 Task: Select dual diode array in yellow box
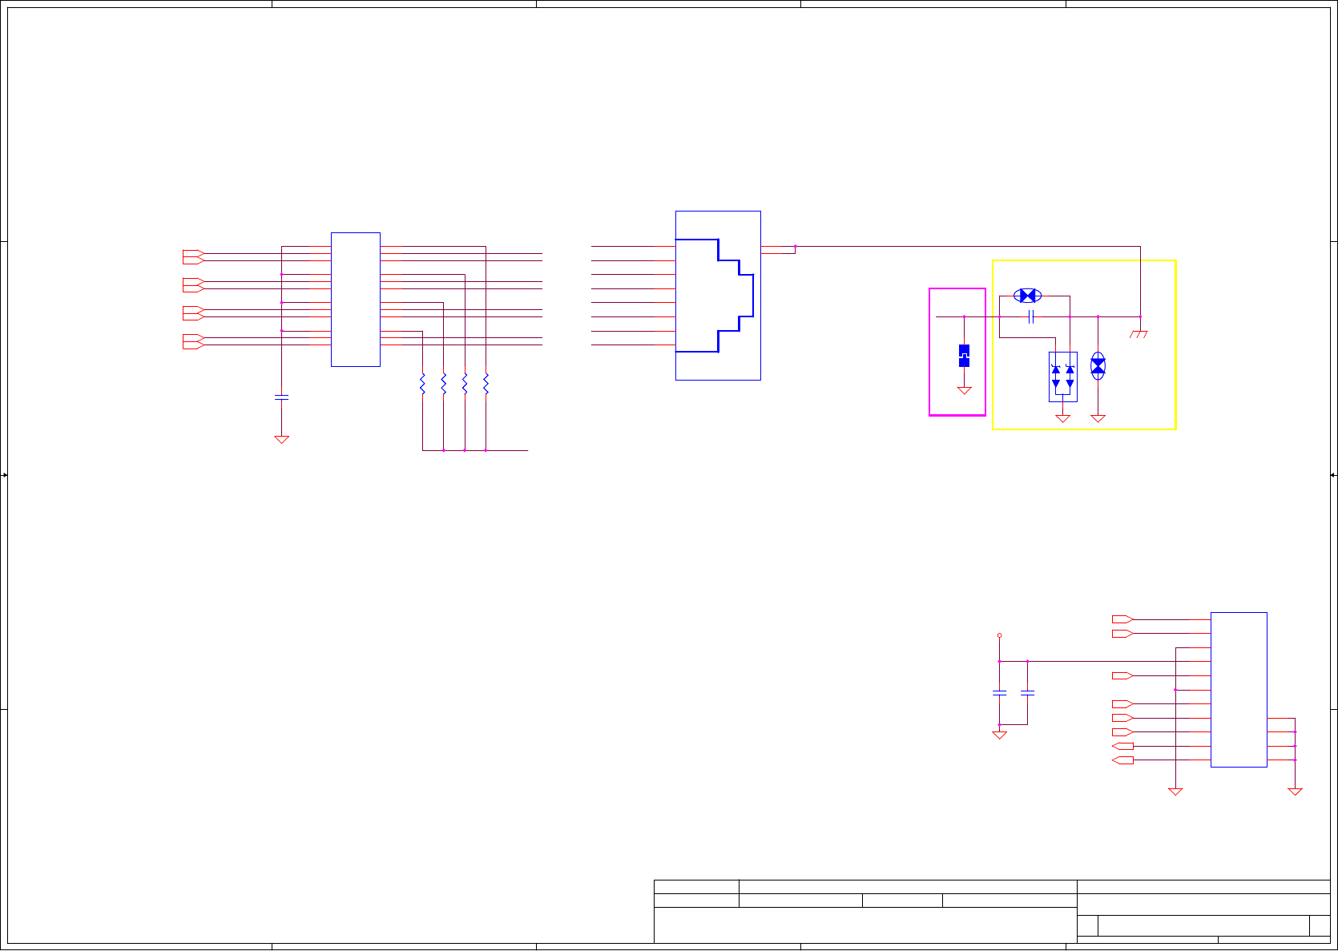[x=1063, y=377]
